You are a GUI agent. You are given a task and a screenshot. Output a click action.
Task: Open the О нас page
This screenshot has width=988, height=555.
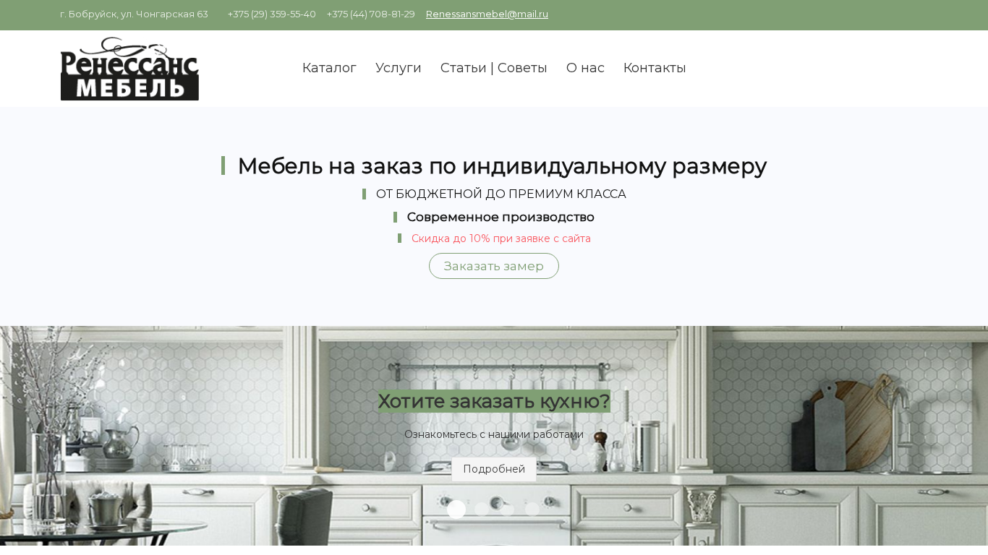click(x=585, y=68)
